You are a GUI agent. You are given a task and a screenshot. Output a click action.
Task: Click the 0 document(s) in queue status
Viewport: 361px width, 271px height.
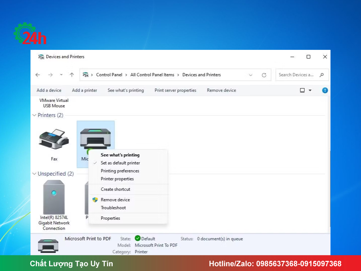220,239
